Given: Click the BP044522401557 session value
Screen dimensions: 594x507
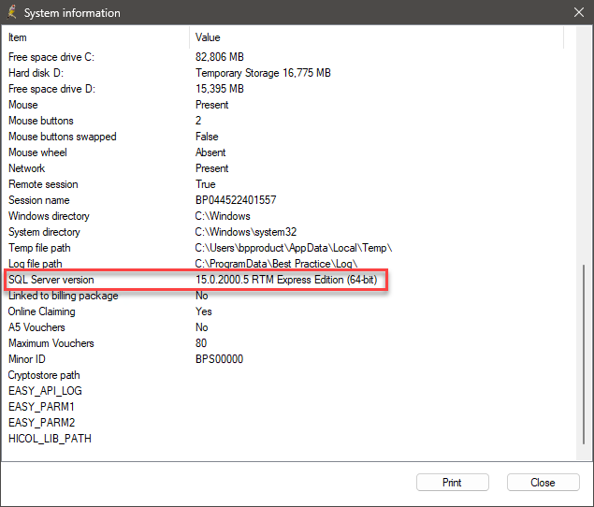Looking at the screenshot, I should point(236,200).
